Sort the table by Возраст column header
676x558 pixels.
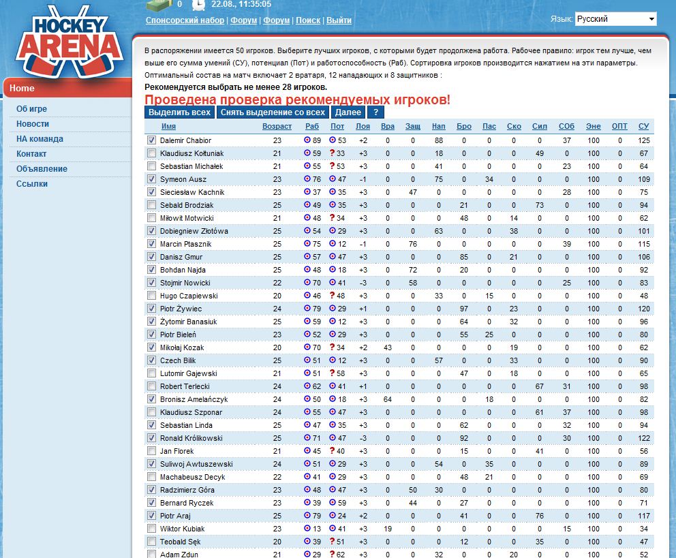tap(277, 127)
